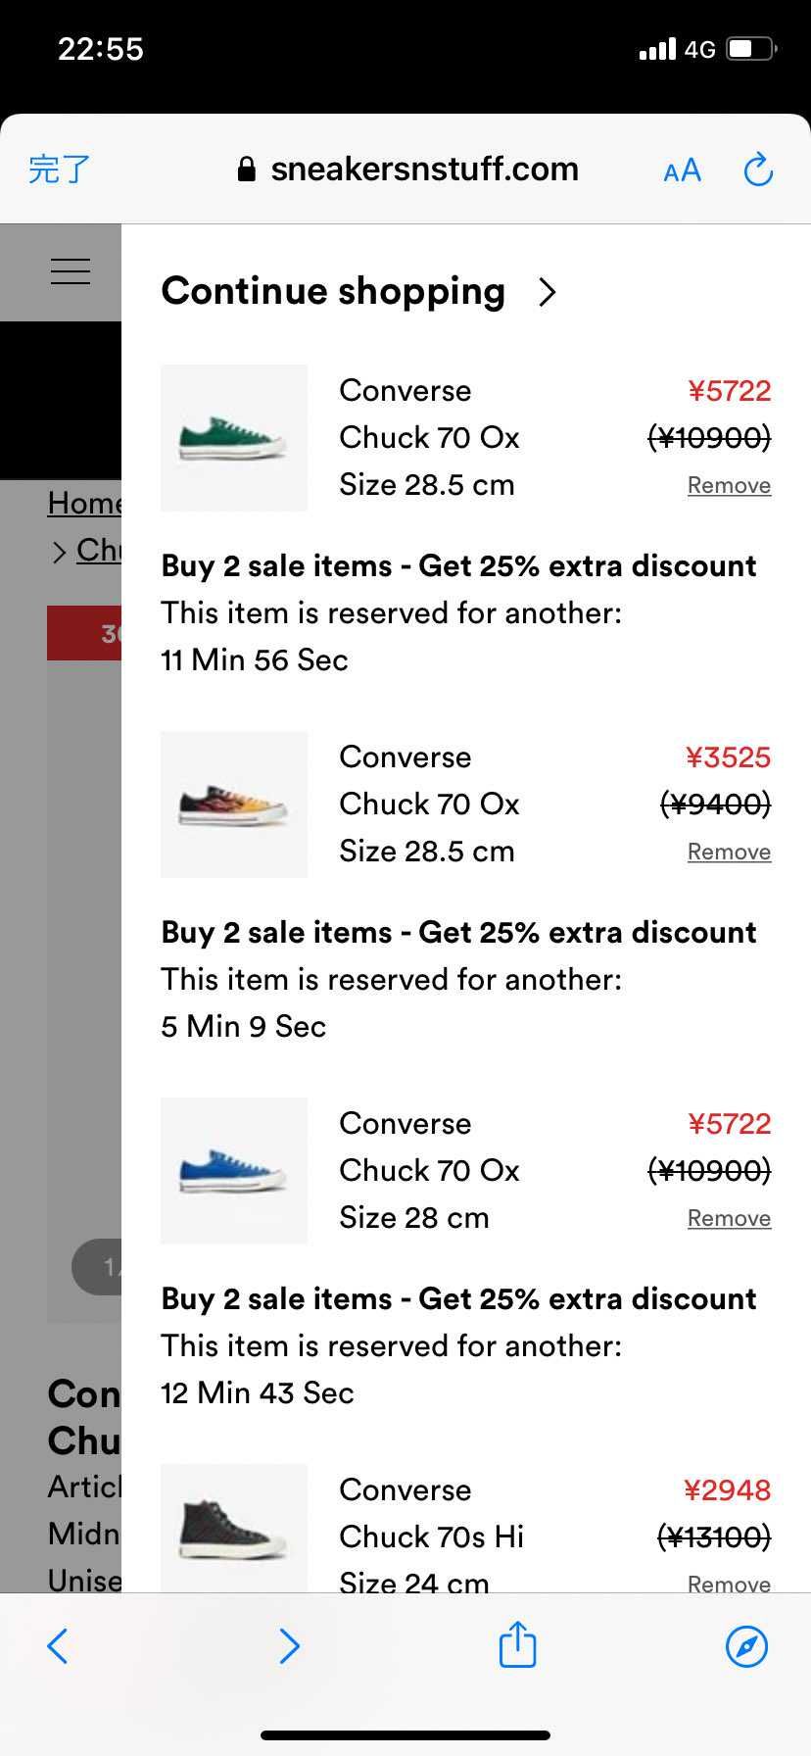Screen dimensions: 811x1756
Task: Open the green Converse shoe thumbnail
Action: (234, 438)
